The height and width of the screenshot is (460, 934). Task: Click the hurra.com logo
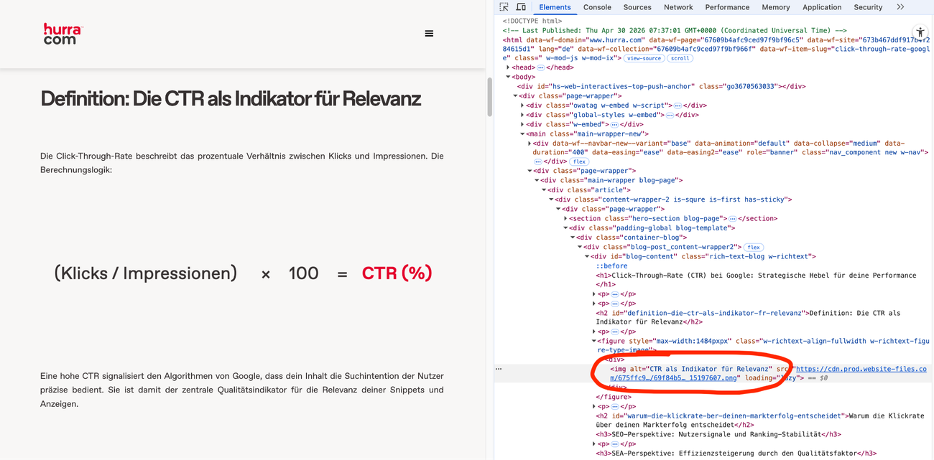tap(63, 34)
